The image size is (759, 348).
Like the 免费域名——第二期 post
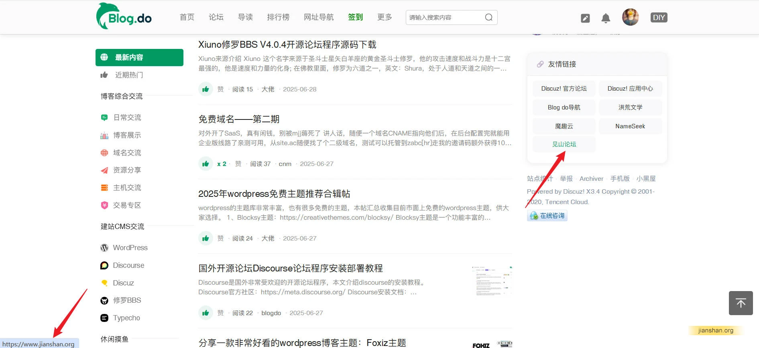(x=206, y=164)
